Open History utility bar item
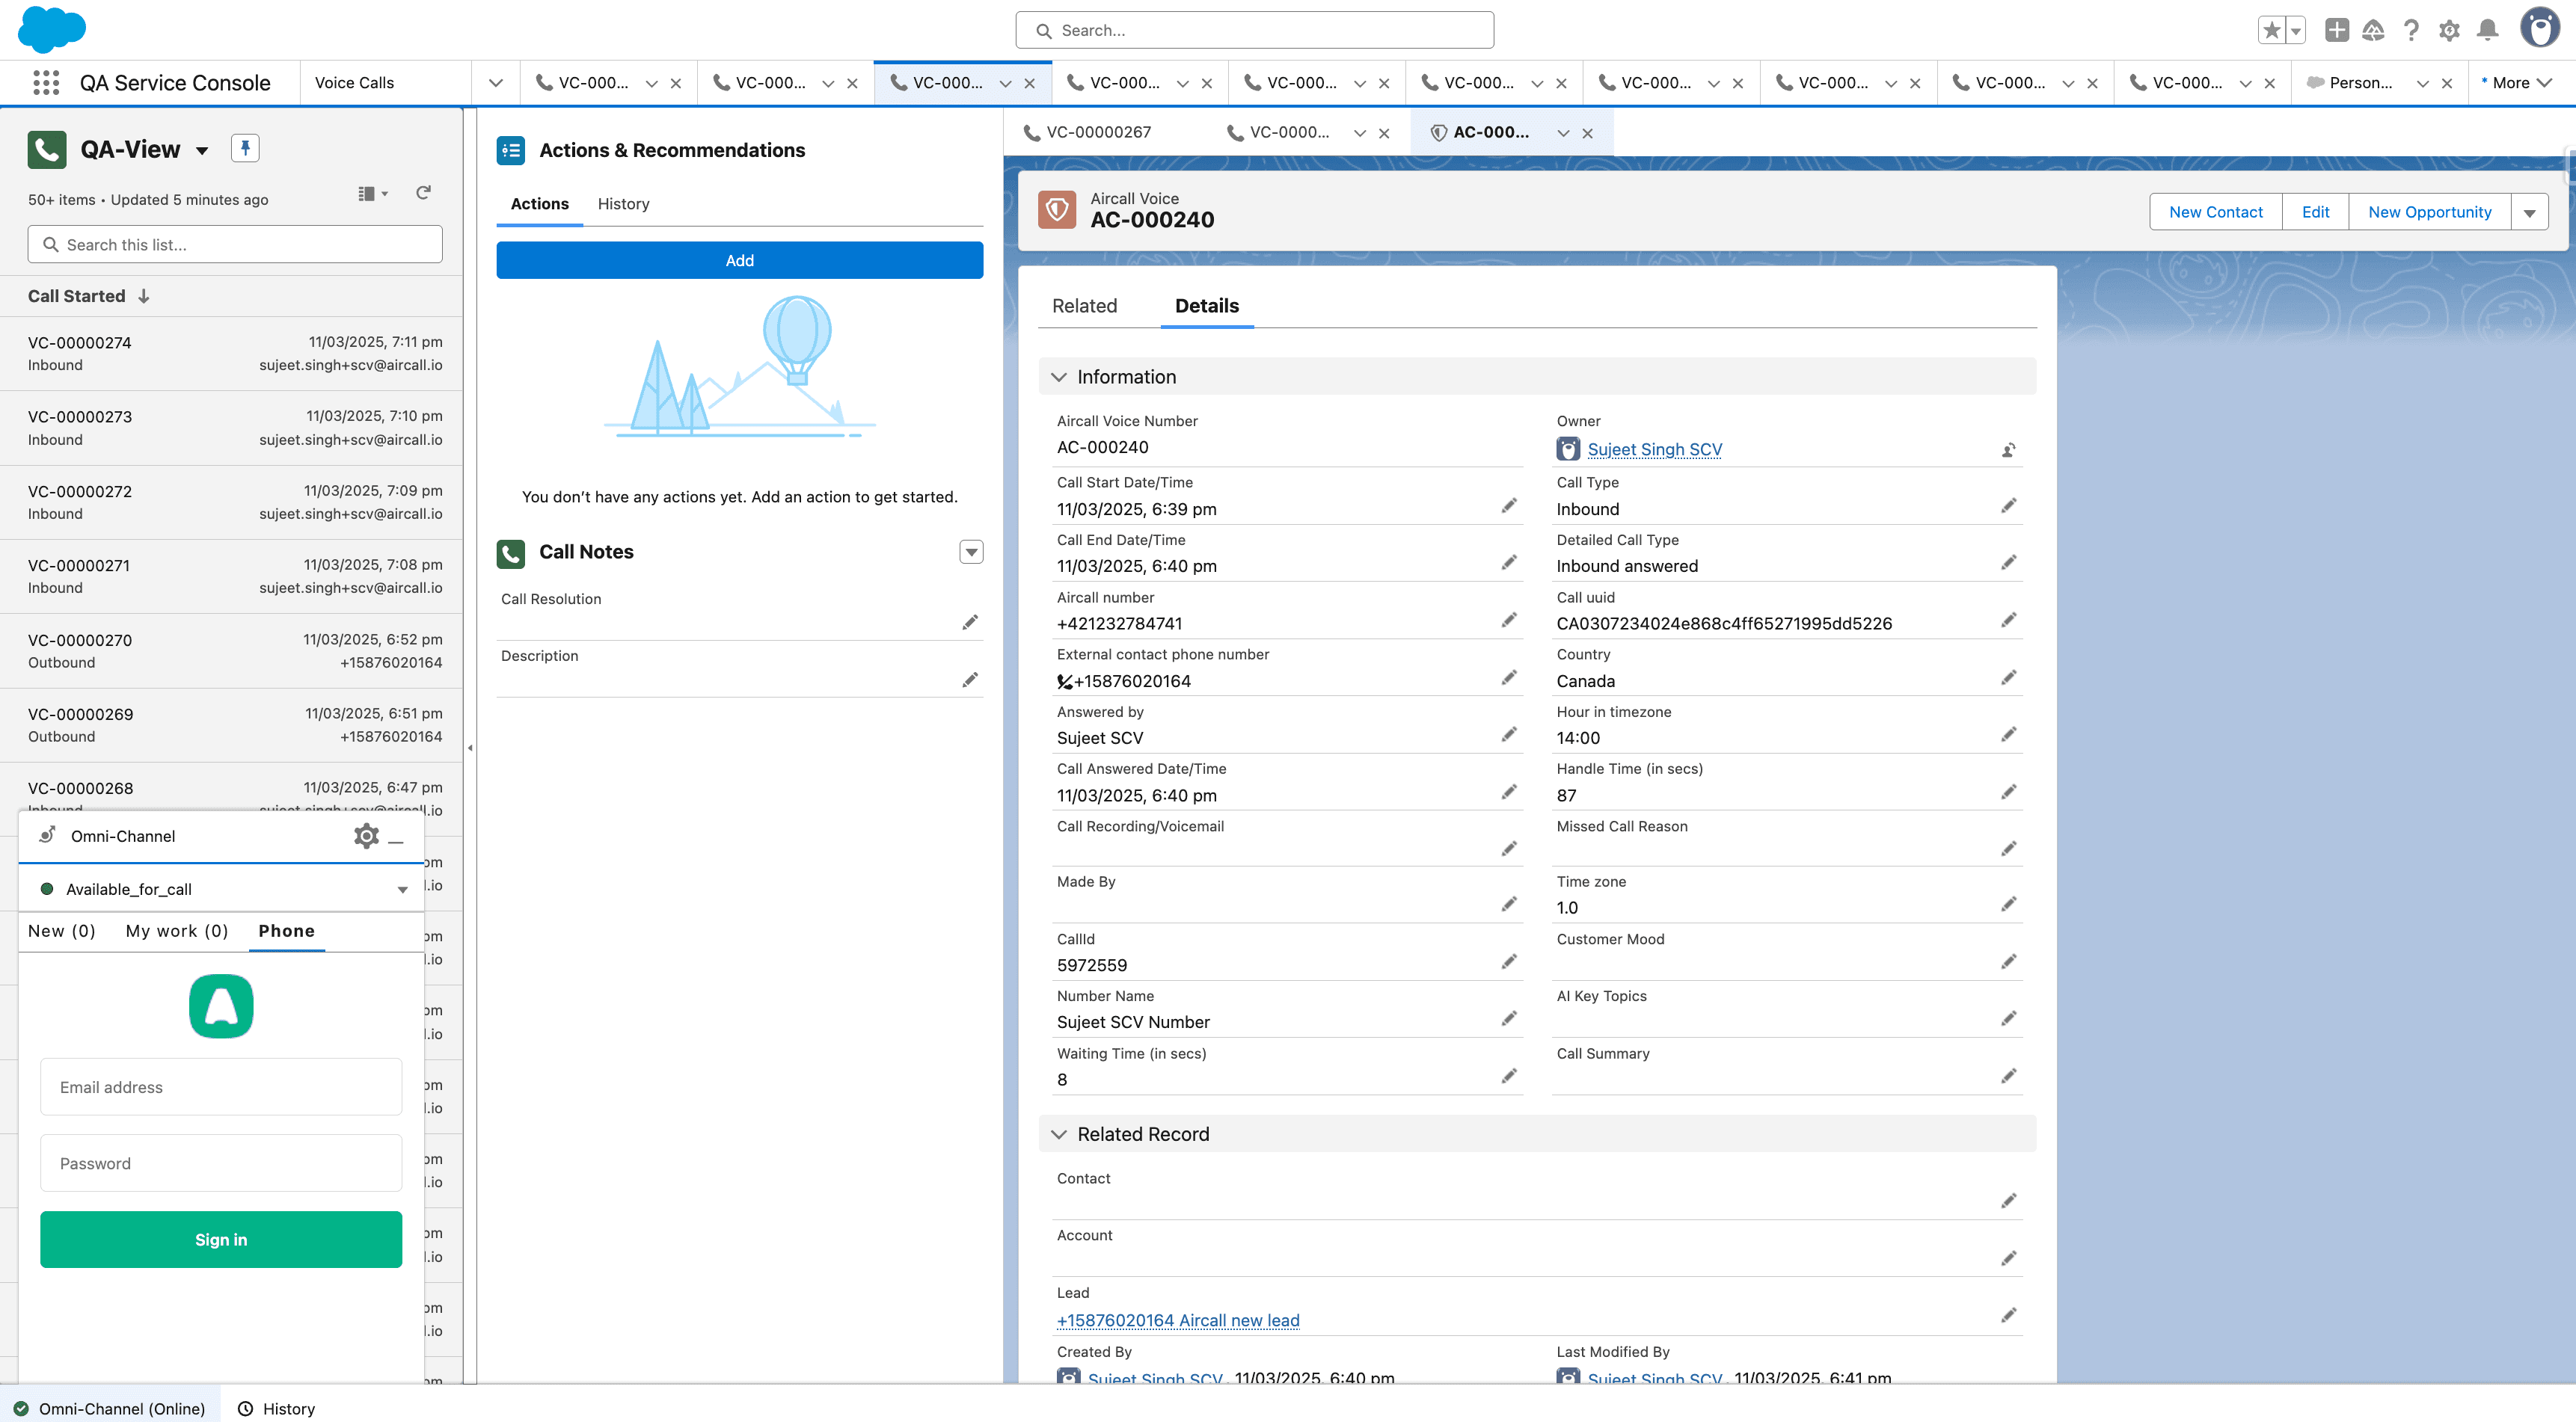Screen dimensions: 2576x1422 point(277,1408)
